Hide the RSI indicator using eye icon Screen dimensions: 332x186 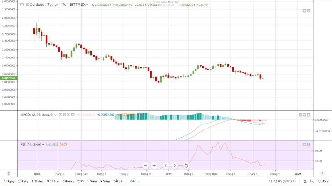click(x=48, y=144)
